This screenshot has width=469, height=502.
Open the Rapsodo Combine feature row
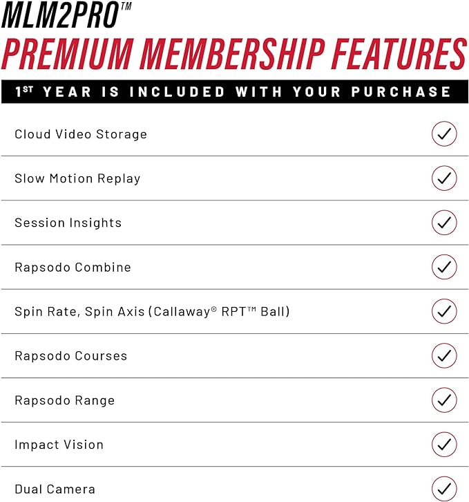pos(73,267)
